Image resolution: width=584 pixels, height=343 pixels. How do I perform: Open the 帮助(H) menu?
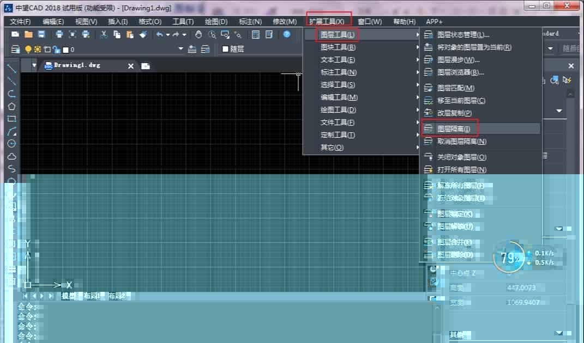[404, 22]
